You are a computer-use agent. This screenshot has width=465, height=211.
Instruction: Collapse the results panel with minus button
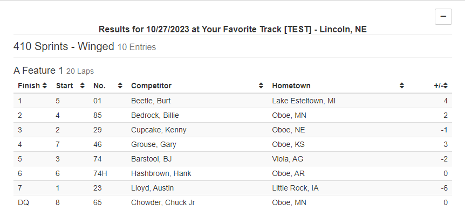443,17
